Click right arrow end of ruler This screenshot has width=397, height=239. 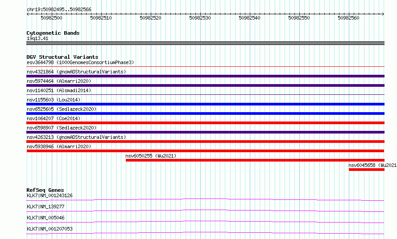pyautogui.click(x=383, y=14)
